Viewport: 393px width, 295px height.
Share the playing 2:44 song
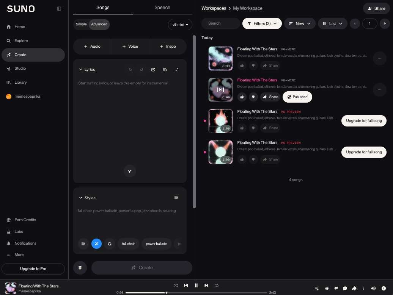click(x=270, y=97)
